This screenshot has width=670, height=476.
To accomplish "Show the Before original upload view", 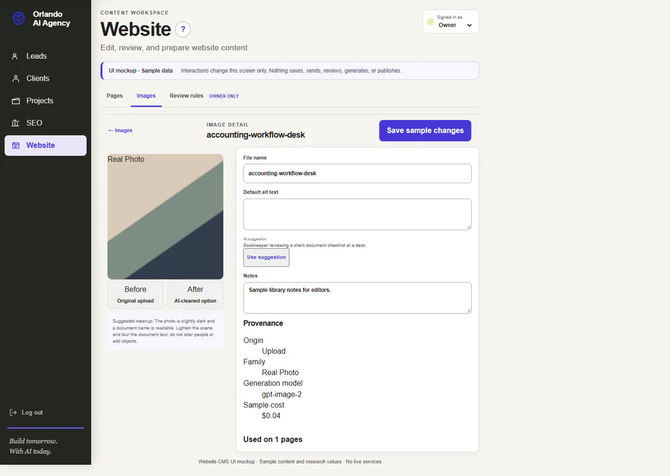I will click(135, 294).
